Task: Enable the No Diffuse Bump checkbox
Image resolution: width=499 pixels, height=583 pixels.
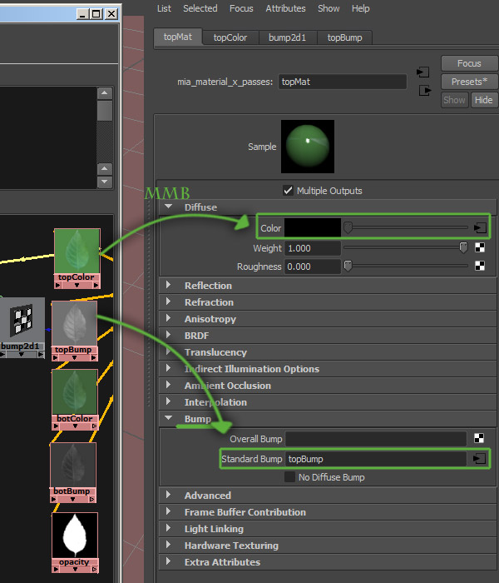Action: click(289, 477)
